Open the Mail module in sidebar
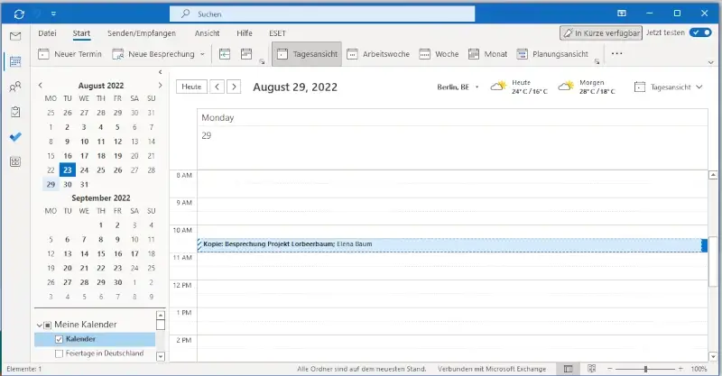This screenshot has width=722, height=376. coord(15,36)
